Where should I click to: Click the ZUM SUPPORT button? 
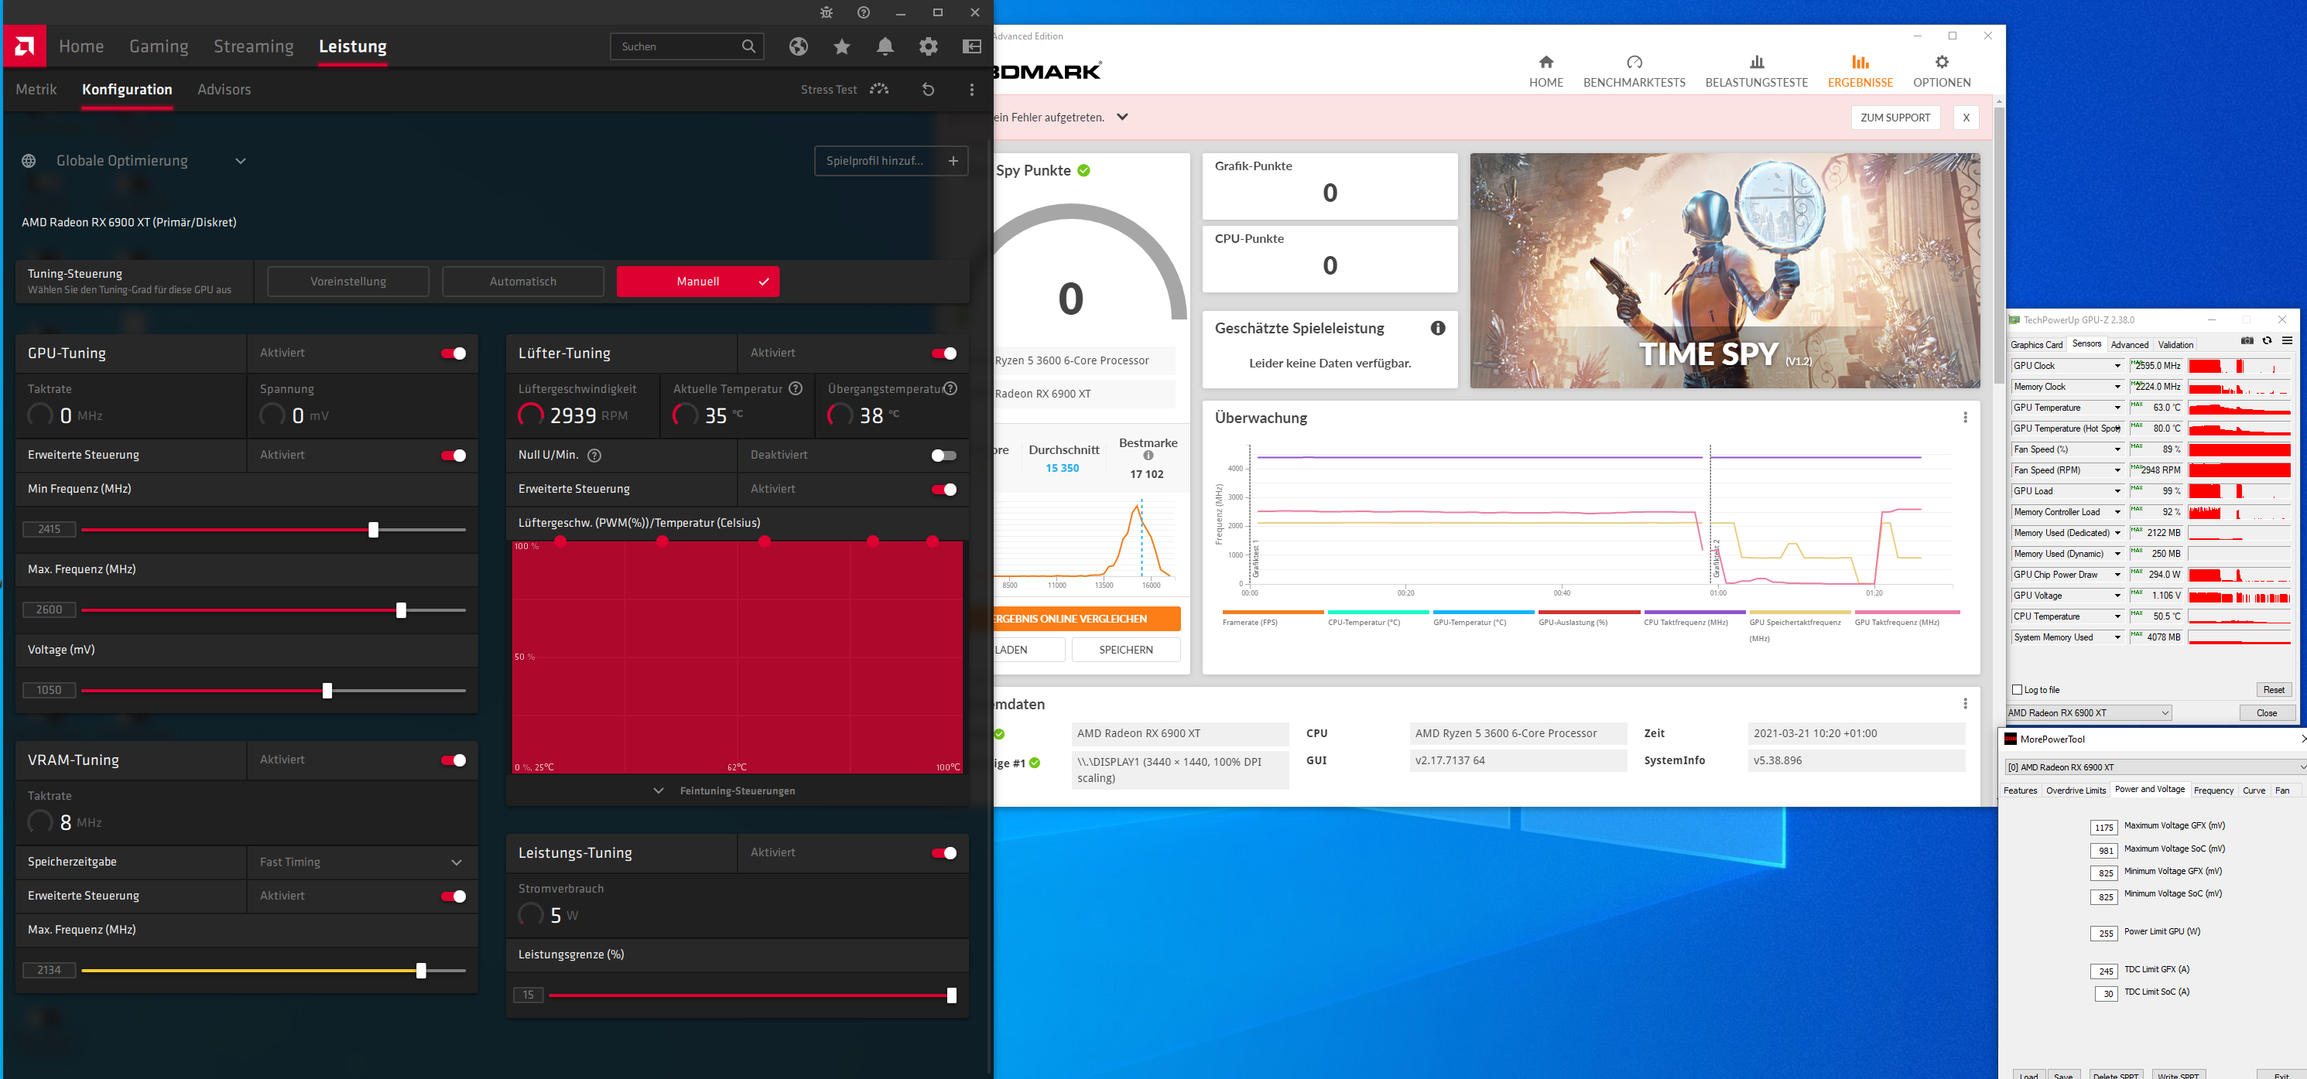coord(1895,118)
